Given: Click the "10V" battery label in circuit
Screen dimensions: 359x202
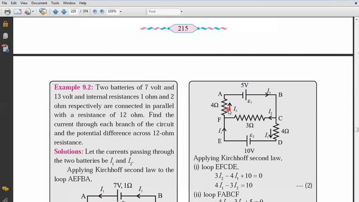Looking at the screenshot, I should tap(249, 151).
